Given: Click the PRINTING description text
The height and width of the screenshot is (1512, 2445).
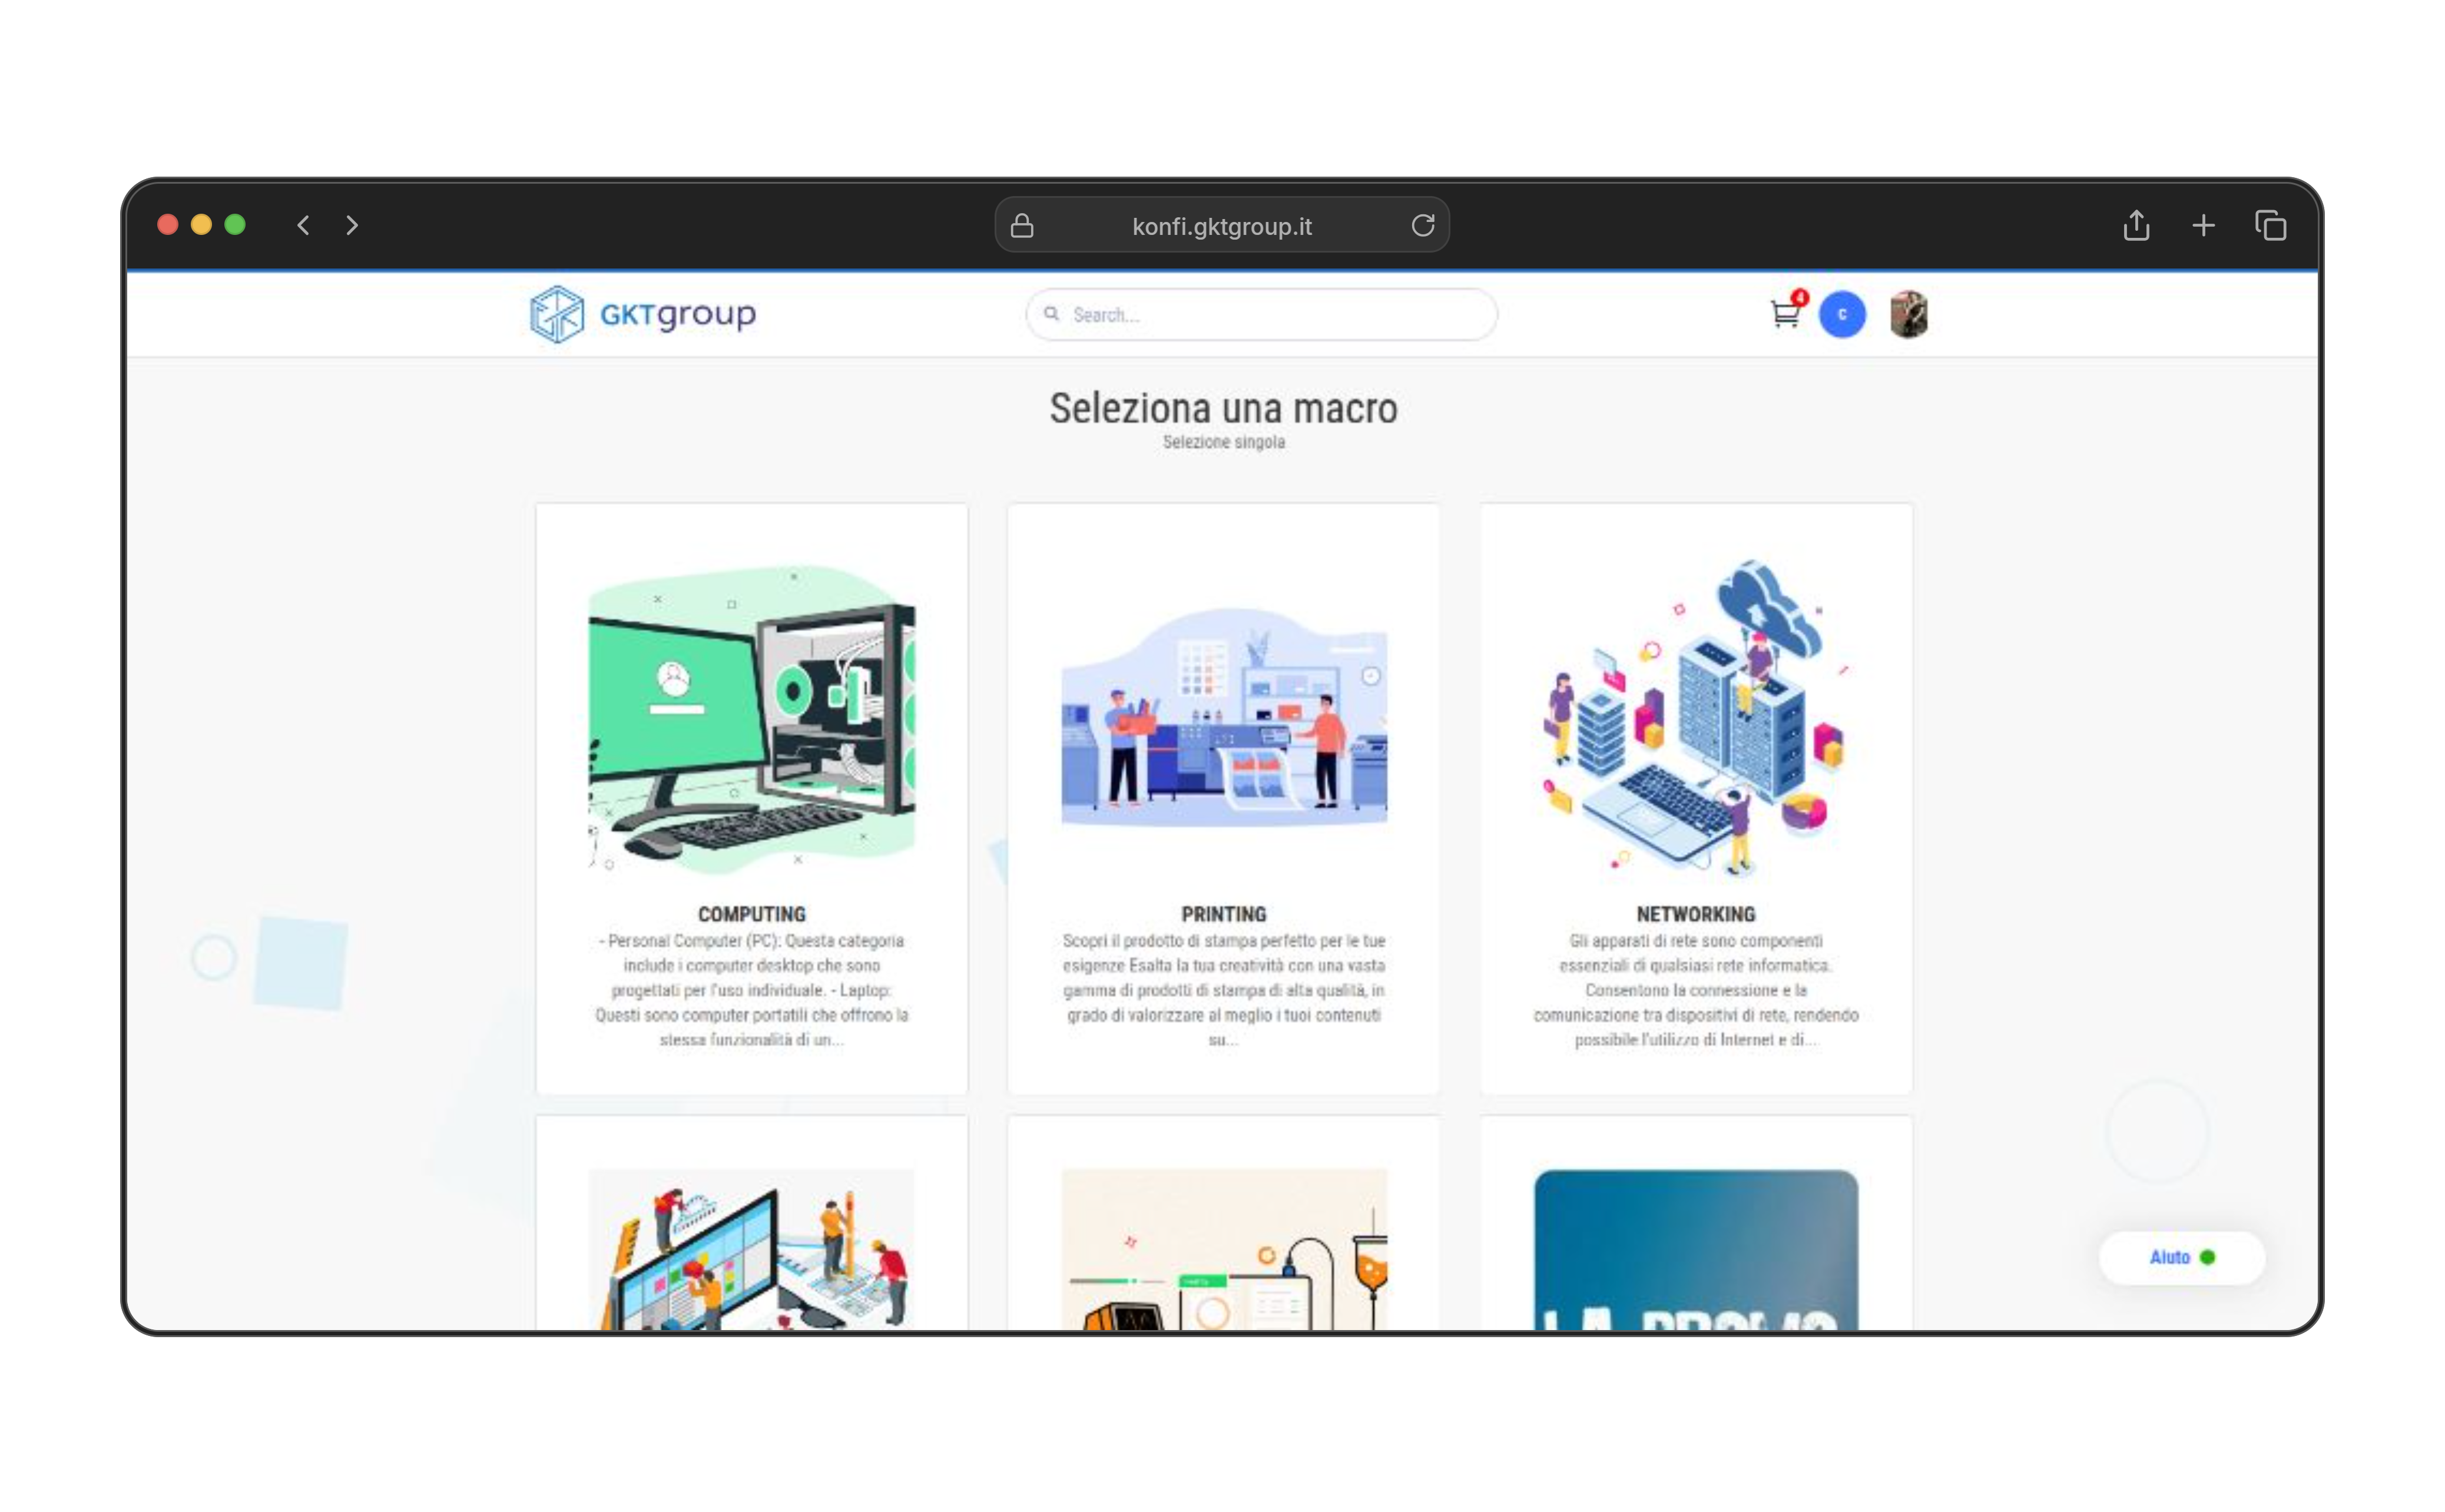Looking at the screenshot, I should click(x=1224, y=990).
